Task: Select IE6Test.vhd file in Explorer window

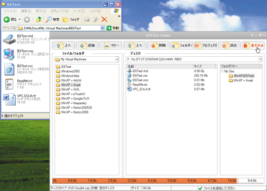Action: [x=26, y=39]
